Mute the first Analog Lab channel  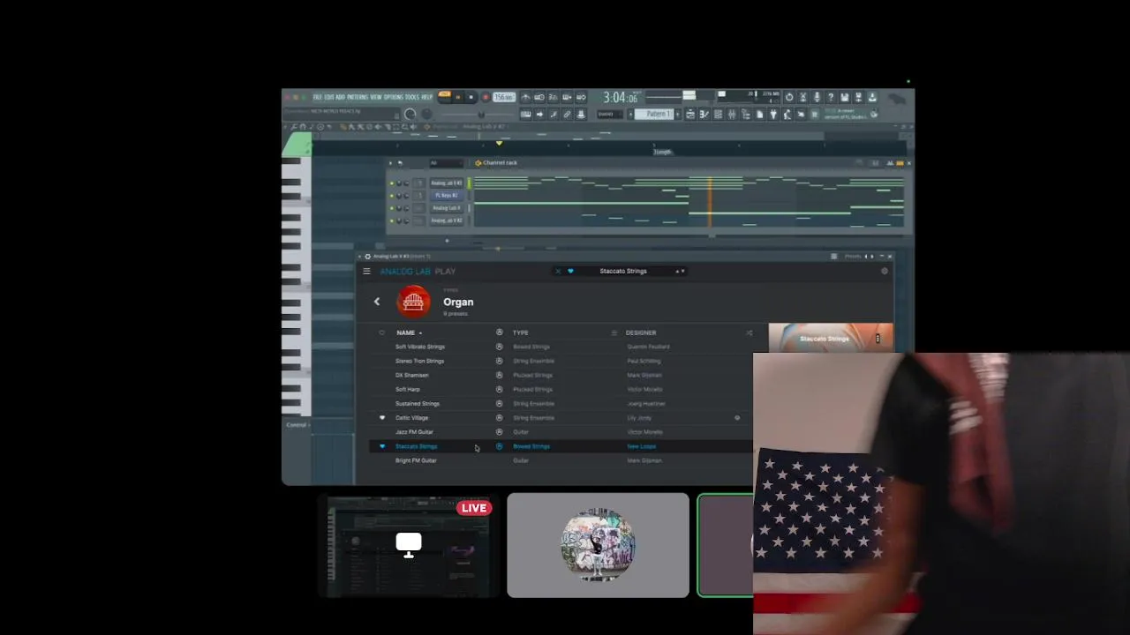tap(392, 183)
